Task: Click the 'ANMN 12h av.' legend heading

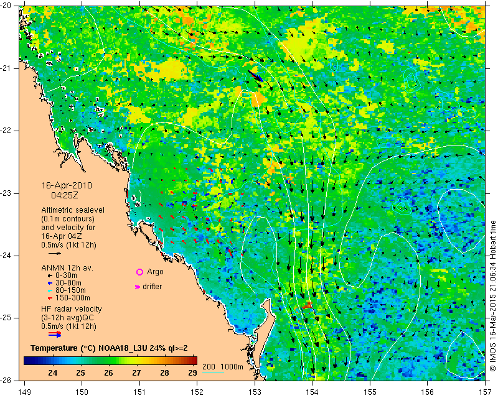Action: [67, 268]
